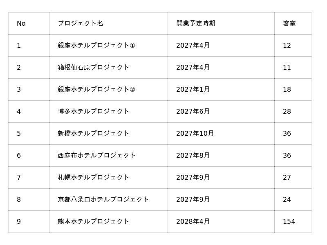Select the 銀座ホテルプロジェクト② cell
This screenshot has height=245, width=327.
tap(108, 90)
